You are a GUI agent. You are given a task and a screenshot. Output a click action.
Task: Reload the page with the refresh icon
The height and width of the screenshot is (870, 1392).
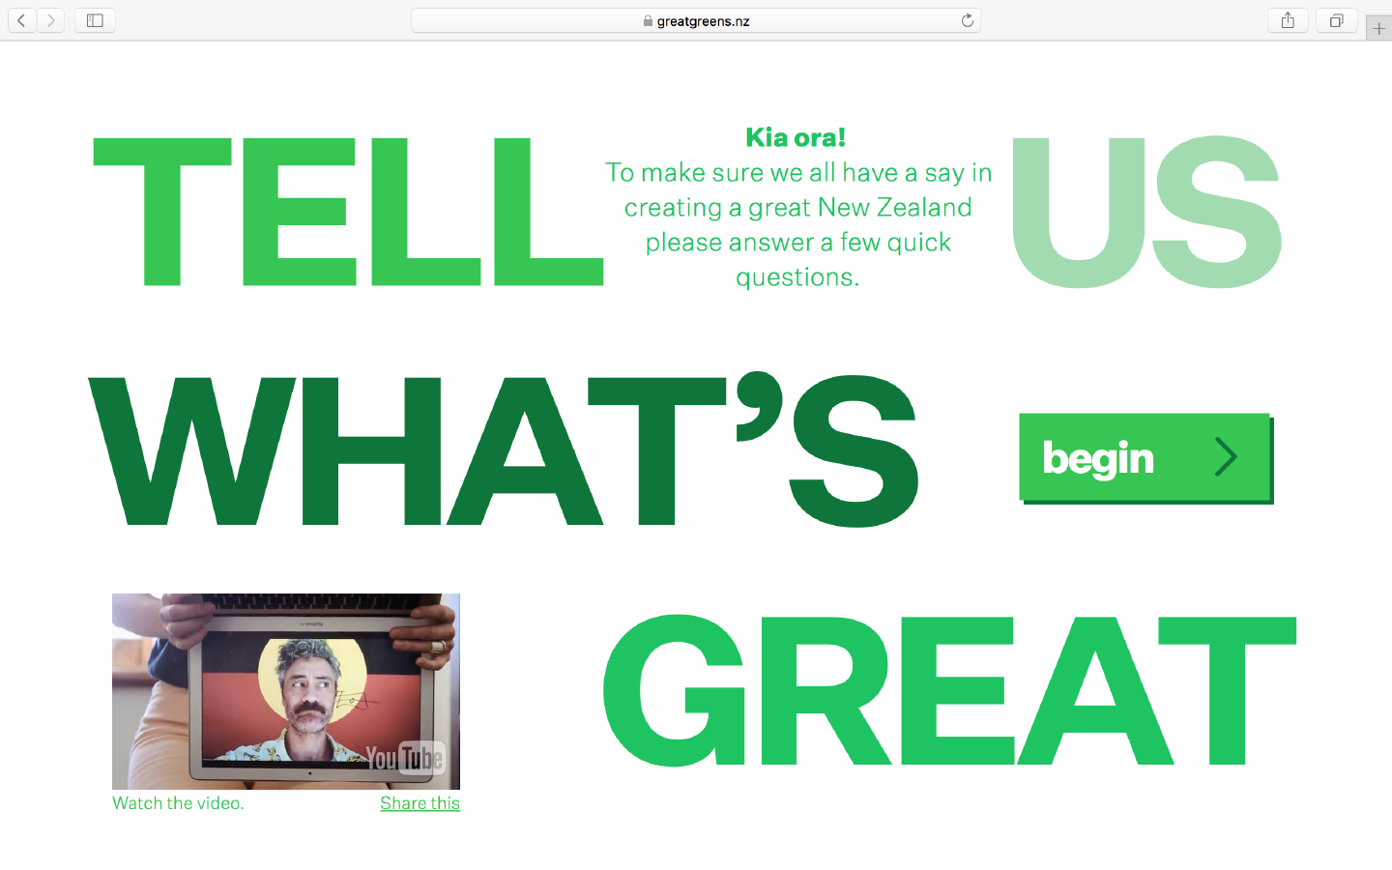[x=967, y=20]
